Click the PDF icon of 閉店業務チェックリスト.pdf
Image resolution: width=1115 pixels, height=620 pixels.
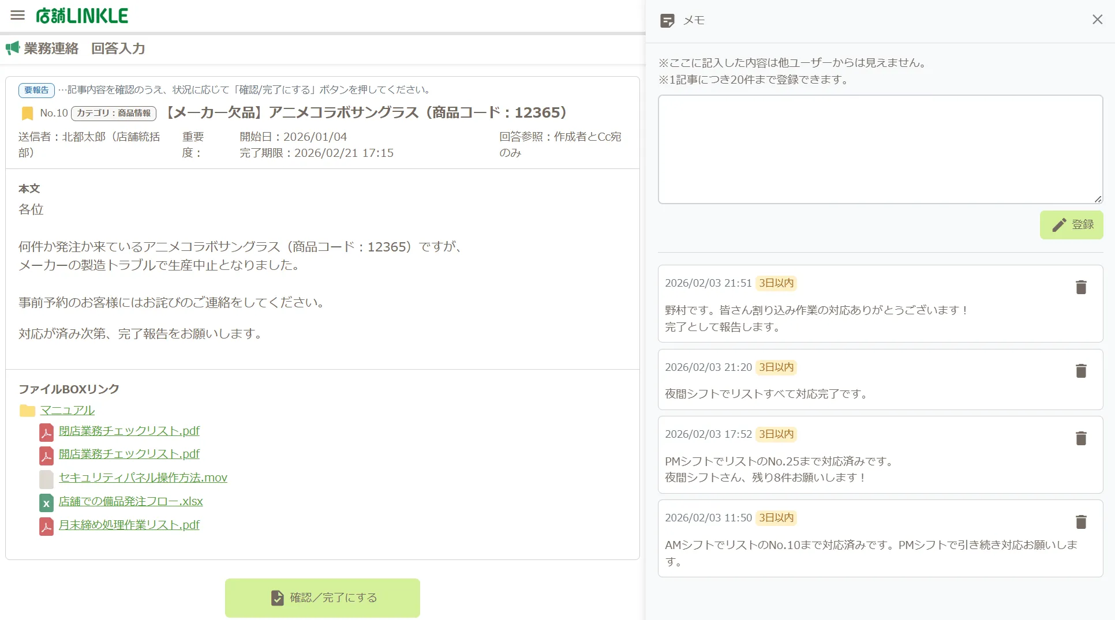coord(46,432)
